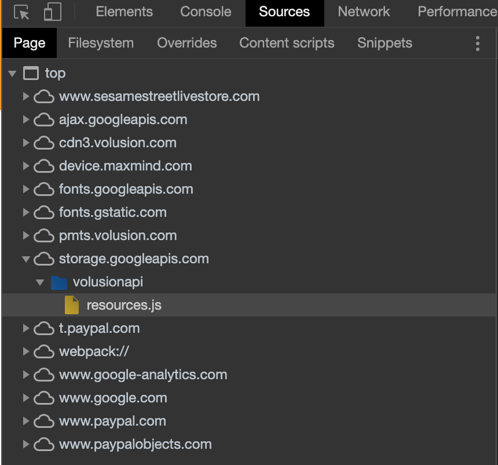Click the cloud icon beside cdn3.volusion.com
Screen dimensions: 498x465
pyautogui.click(x=44, y=143)
